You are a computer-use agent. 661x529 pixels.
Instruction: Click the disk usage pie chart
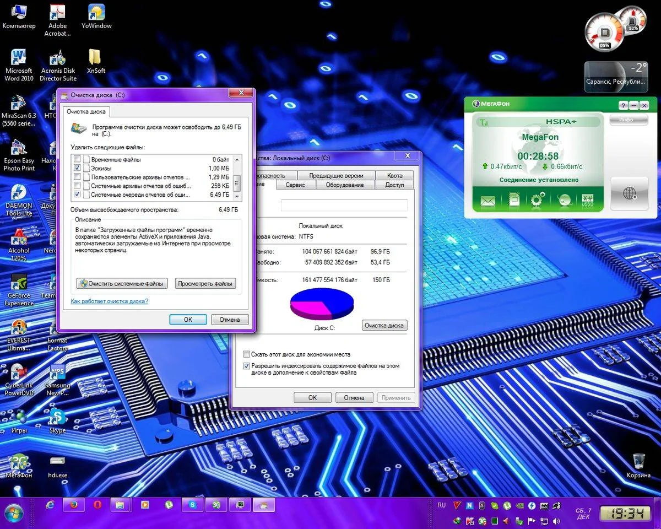tap(322, 304)
